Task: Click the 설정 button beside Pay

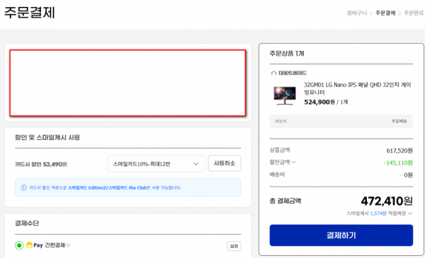Action: tap(234, 246)
